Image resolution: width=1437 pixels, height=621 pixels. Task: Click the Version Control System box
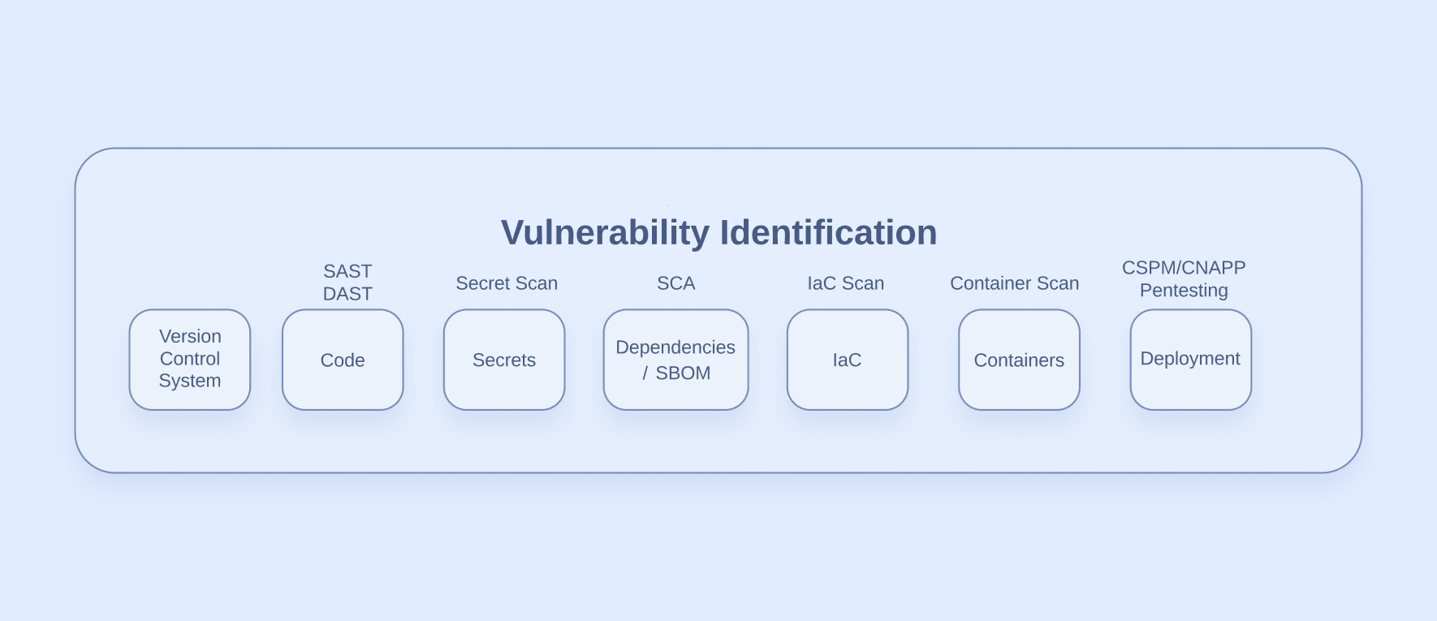[x=190, y=360]
